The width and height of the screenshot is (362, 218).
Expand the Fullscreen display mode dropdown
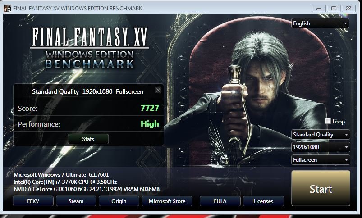point(321,159)
